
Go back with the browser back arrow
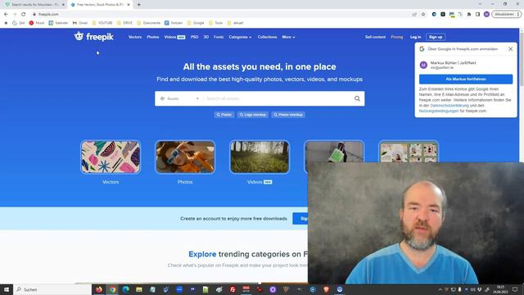[6, 15]
